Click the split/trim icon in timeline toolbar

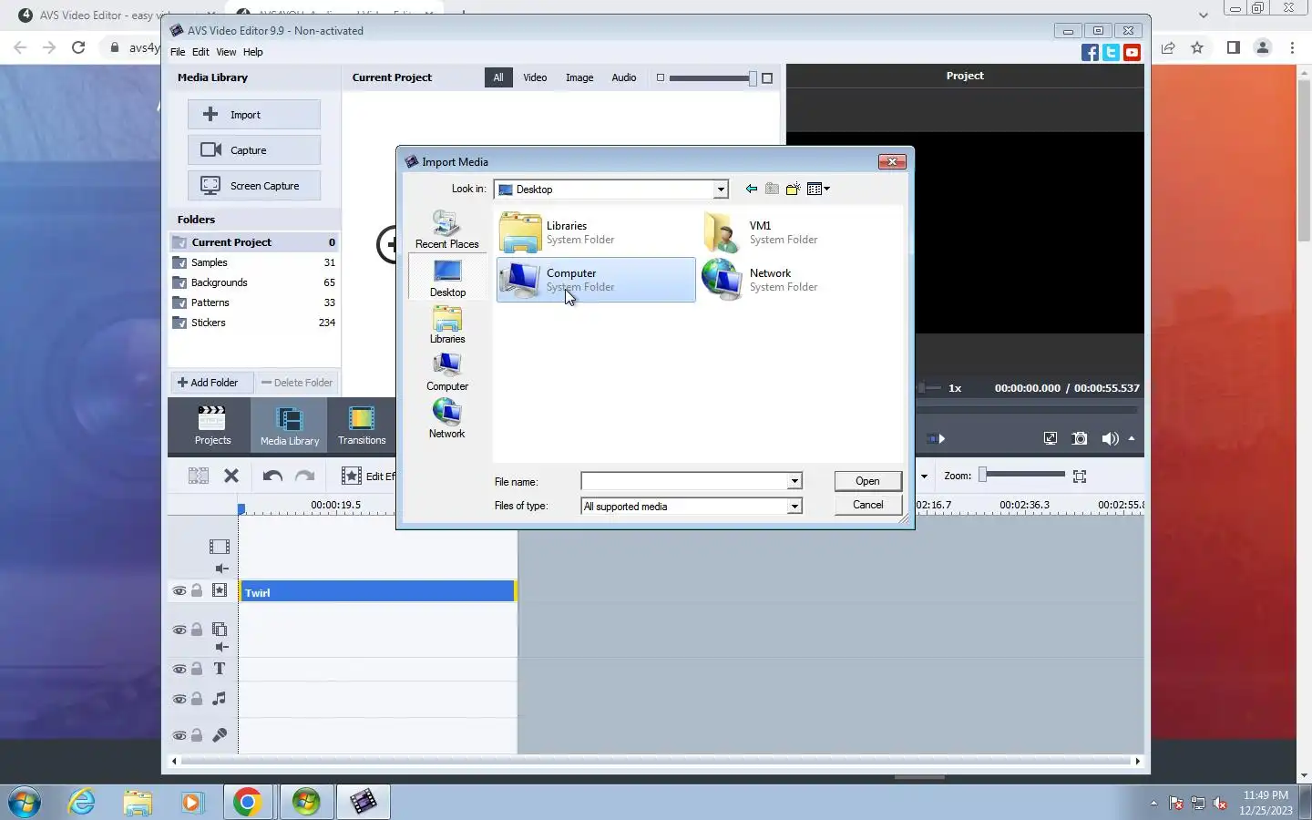pos(198,476)
